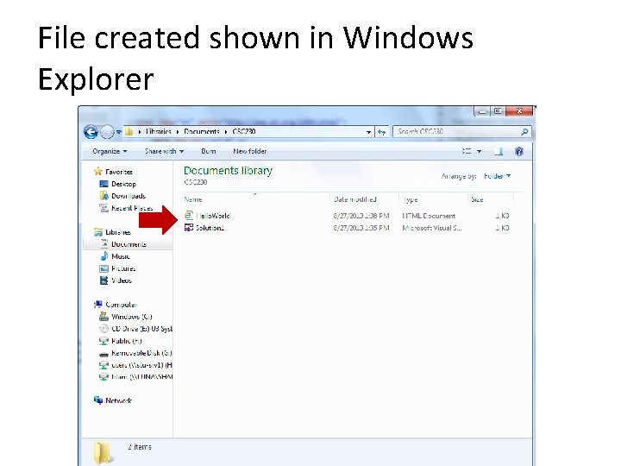
Task: Click the Libraries icon in navigation pane
Action: (x=97, y=232)
